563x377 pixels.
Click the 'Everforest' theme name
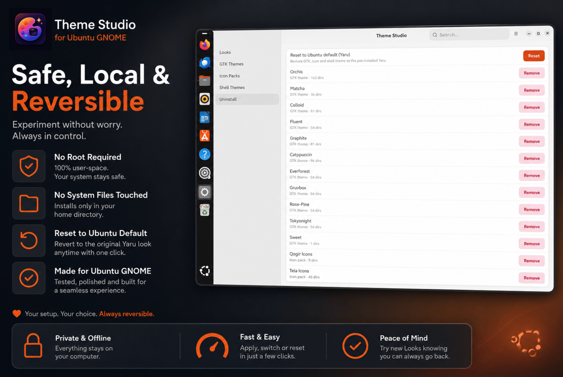(x=300, y=171)
